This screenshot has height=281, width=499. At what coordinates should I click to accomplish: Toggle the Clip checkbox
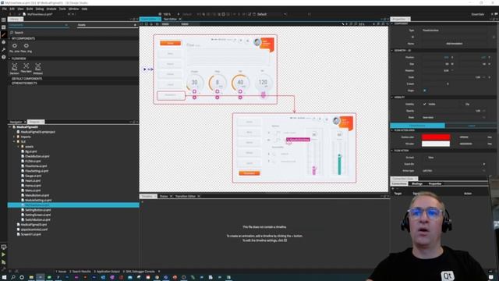click(x=461, y=104)
